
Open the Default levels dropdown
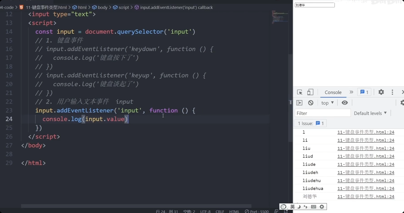tap(371, 113)
